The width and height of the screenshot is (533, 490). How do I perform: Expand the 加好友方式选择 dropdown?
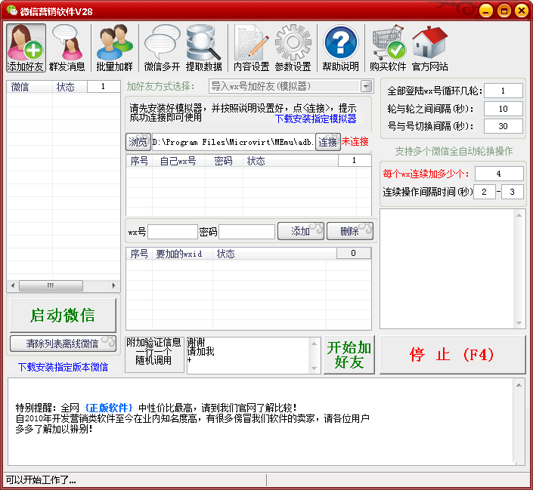(366, 86)
